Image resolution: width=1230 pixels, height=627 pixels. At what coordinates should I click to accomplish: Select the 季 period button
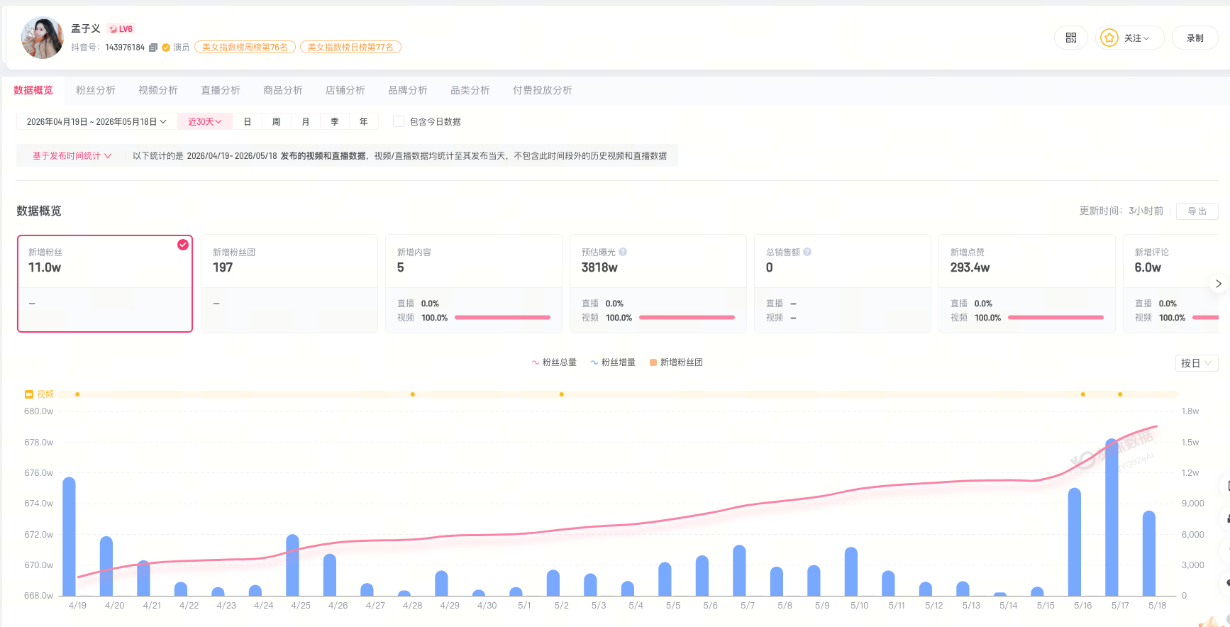click(x=335, y=121)
